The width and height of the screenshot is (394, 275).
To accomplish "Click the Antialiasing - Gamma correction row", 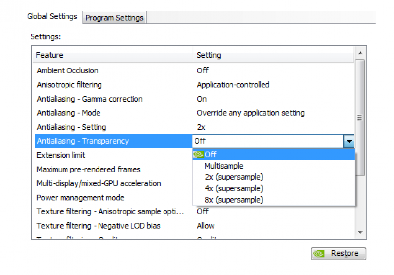I will (89, 99).
